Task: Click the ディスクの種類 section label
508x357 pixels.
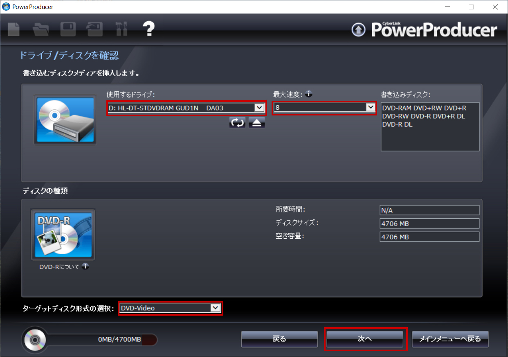Action: click(x=45, y=191)
